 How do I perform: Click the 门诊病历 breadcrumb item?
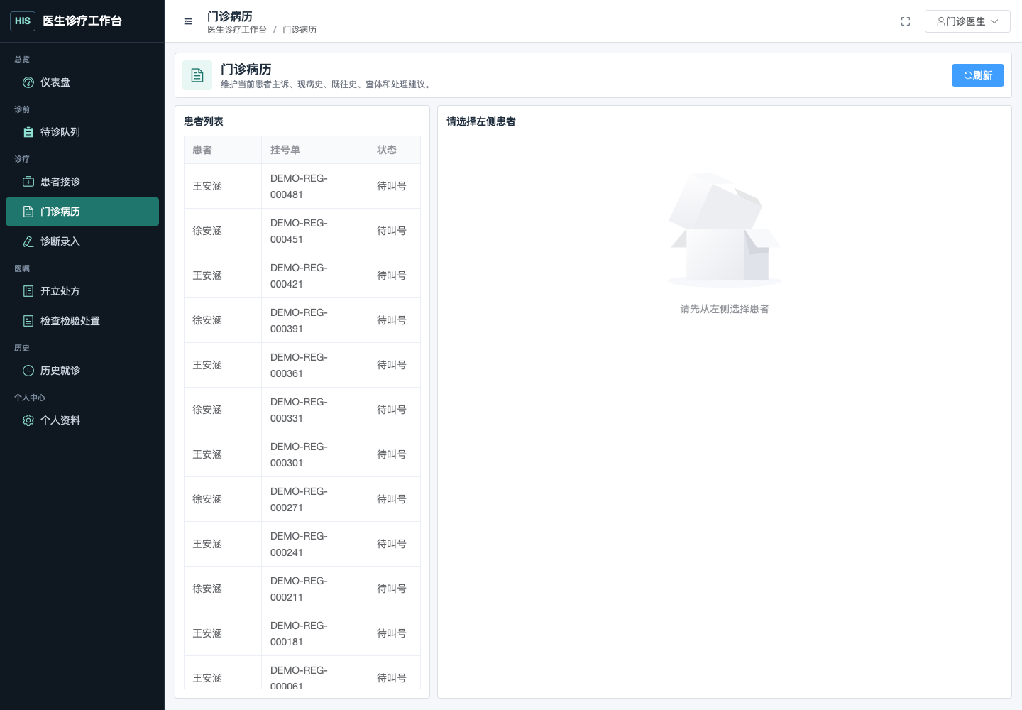[300, 30]
